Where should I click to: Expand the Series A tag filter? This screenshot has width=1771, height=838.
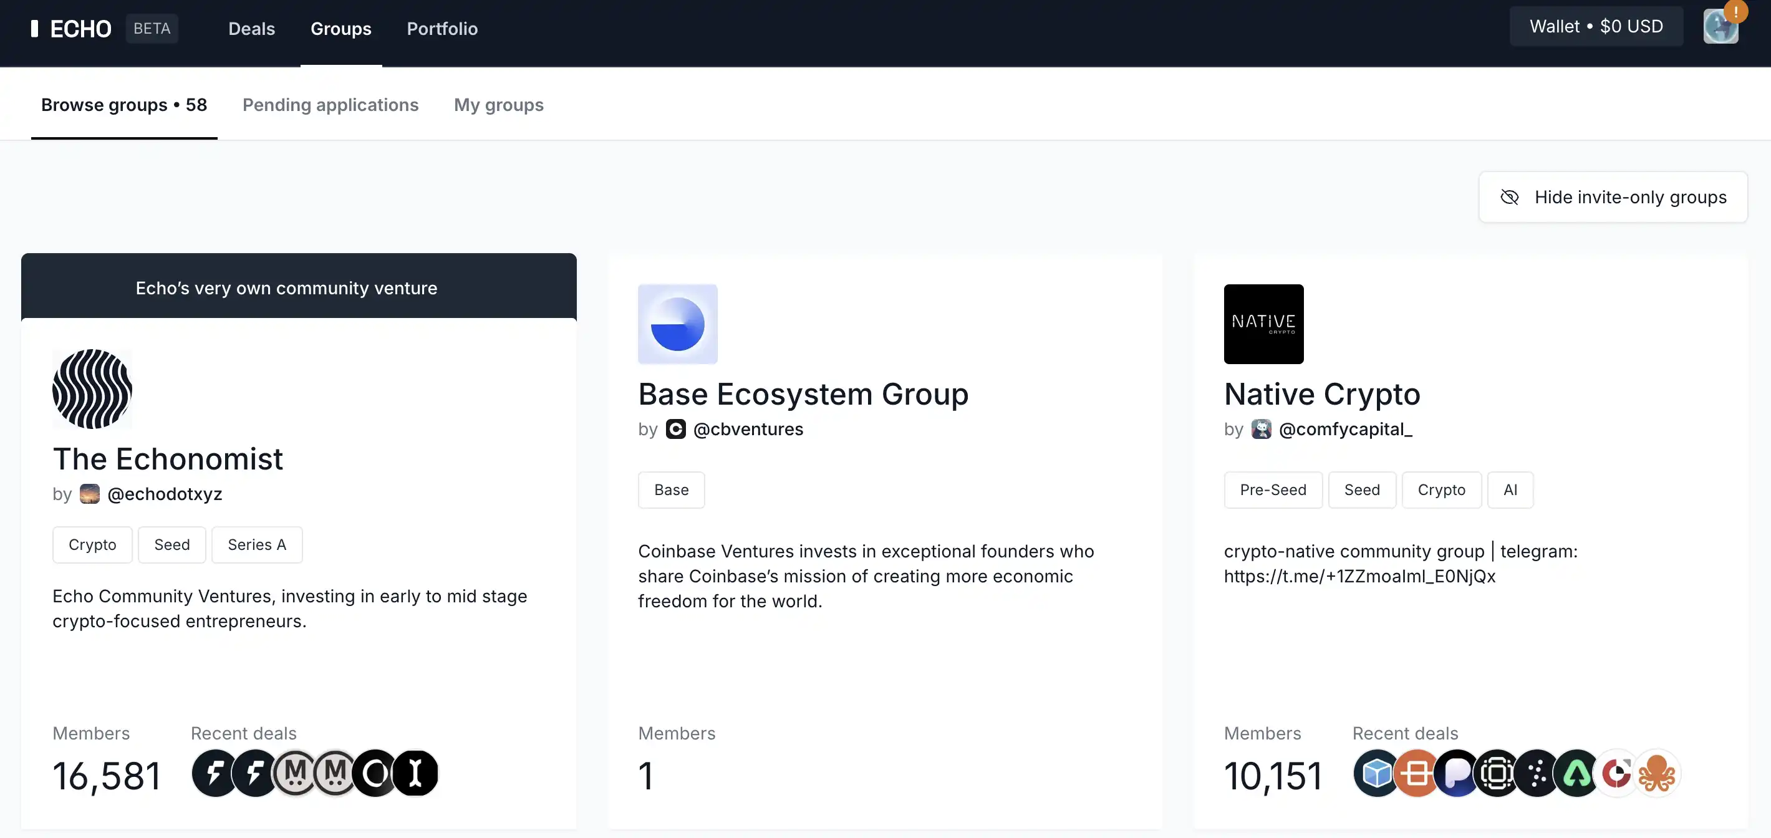point(256,543)
